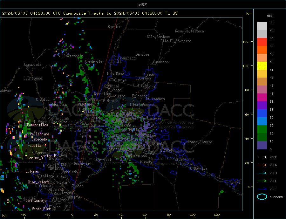Click the dBZ title at top
Screen dimensions: 286x219
click(x=143, y=5)
